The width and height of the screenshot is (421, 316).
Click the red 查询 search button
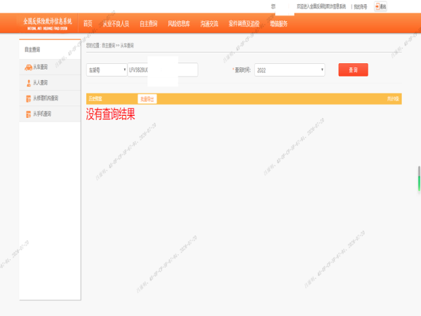pos(353,70)
